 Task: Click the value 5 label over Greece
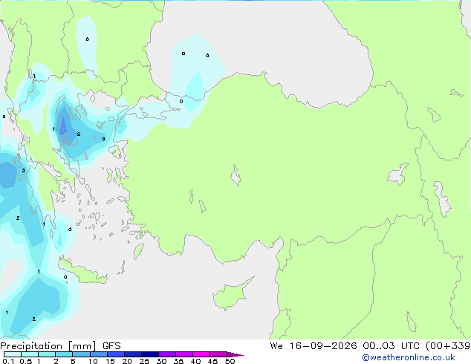tap(79, 134)
